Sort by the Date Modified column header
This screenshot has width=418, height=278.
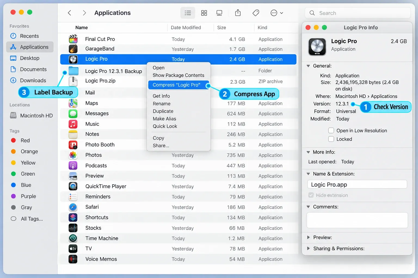pyautogui.click(x=186, y=27)
